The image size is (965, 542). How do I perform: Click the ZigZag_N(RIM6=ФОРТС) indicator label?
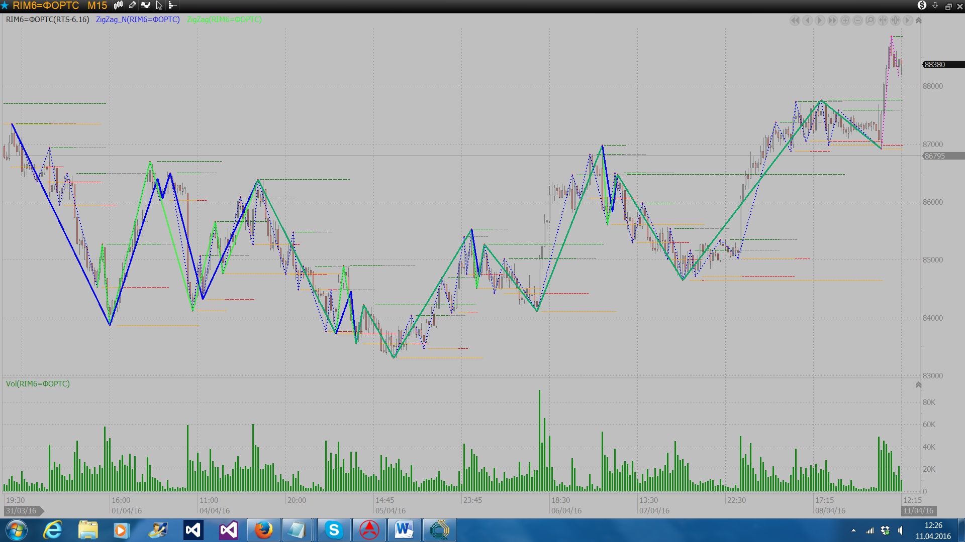click(138, 20)
